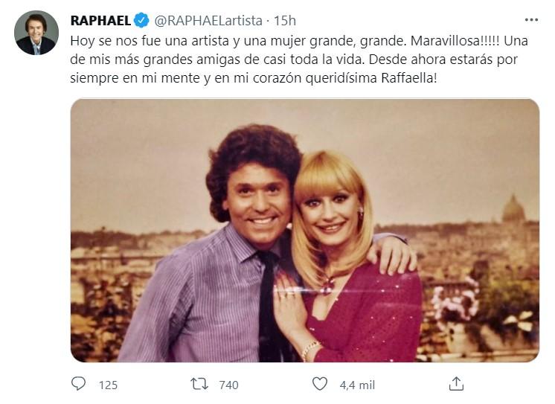Click the dome building in photo background
Viewport: 555px width, 404px height.
513,211
